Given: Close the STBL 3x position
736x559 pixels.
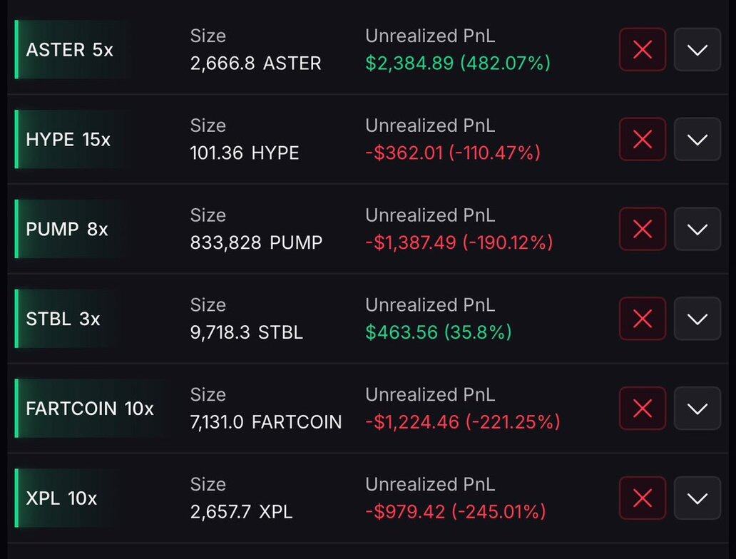Looking at the screenshot, I should (642, 319).
